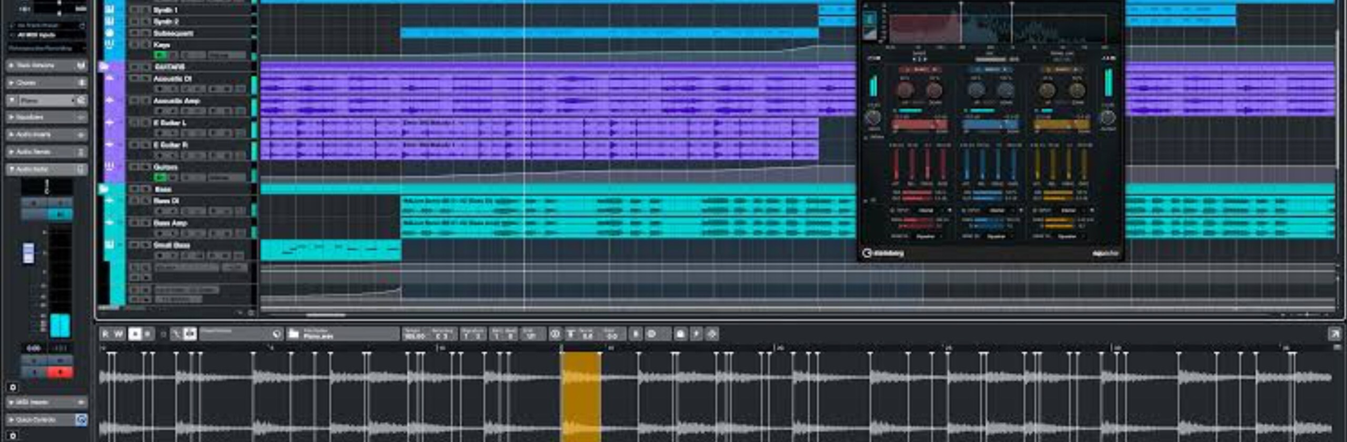Toggle the green button on Guitars track
Viewport: 1347px width, 442px height.
pos(160,177)
